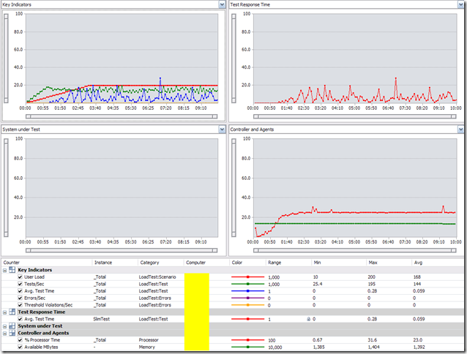
Task: Click the Controller and Agents horizontal time scrollbar
Action: pyautogui.click(x=355, y=250)
